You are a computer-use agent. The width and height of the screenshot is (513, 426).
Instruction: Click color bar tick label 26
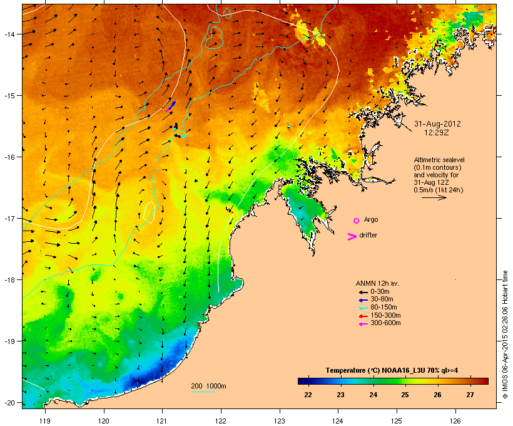click(x=437, y=395)
